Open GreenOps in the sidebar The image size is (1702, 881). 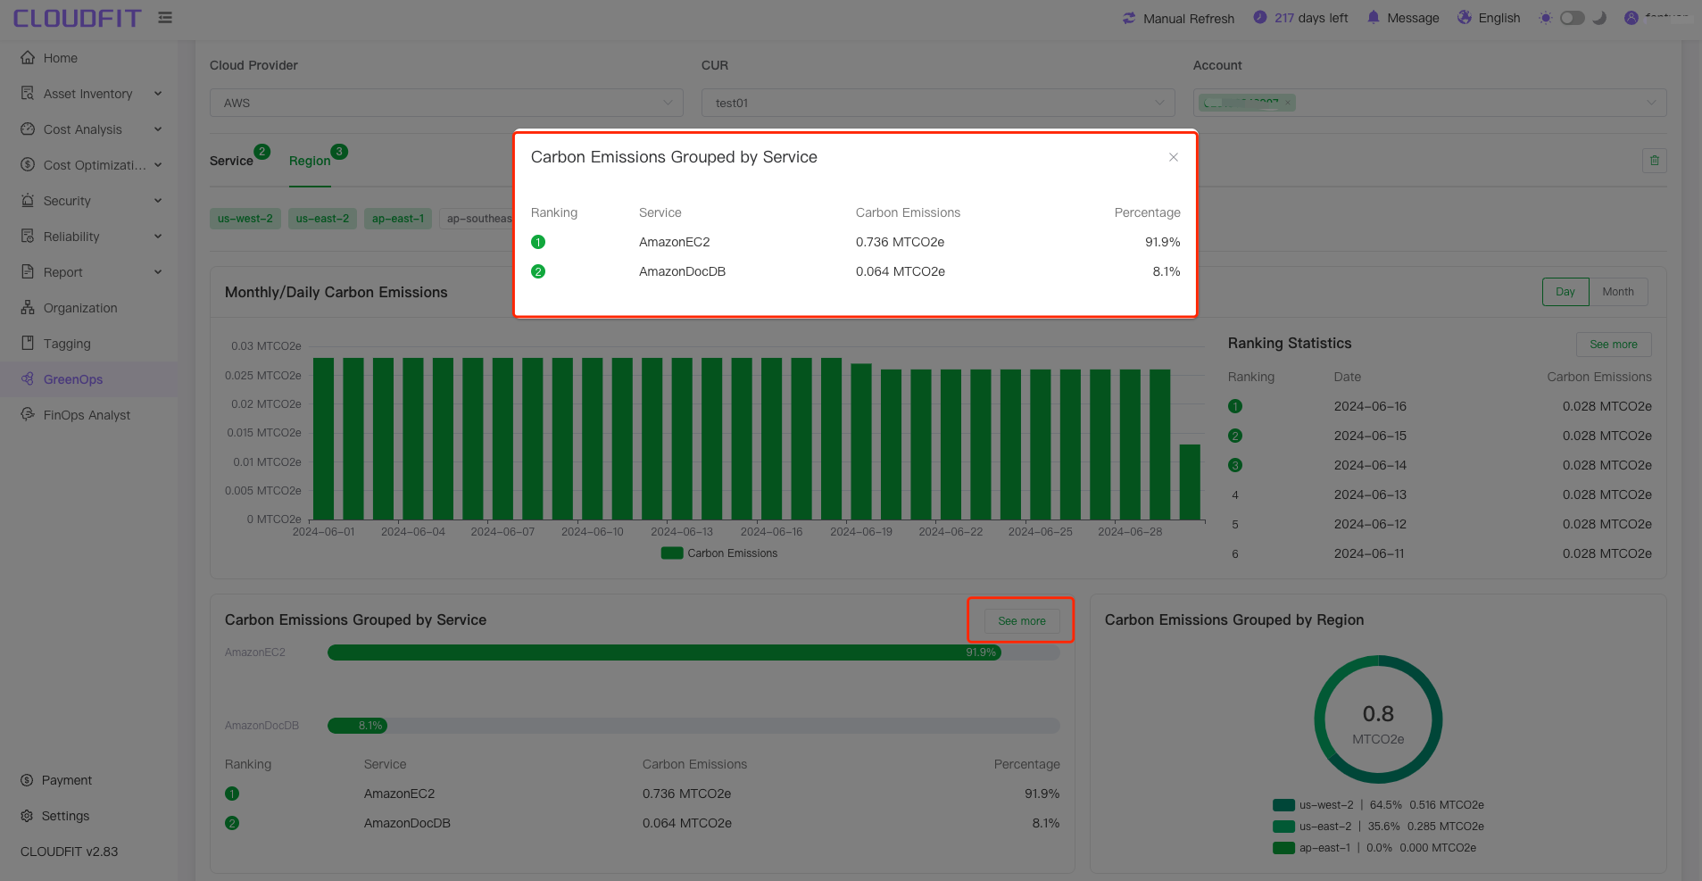point(73,379)
